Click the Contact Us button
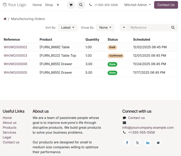Viewport: 181px width, 156px height. pyautogui.click(x=166, y=5)
